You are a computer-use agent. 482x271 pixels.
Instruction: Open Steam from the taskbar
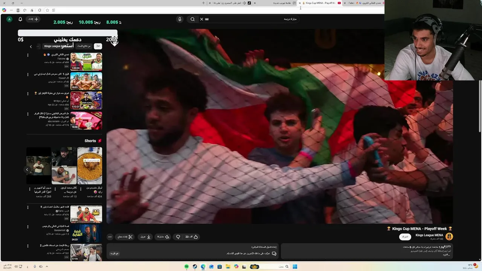pos(195,266)
